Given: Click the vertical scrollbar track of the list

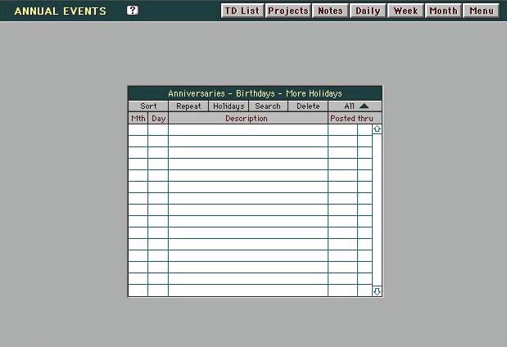Looking at the screenshot, I should click(x=377, y=210).
